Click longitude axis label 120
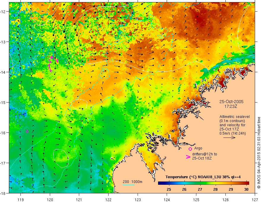 (50, 200)
